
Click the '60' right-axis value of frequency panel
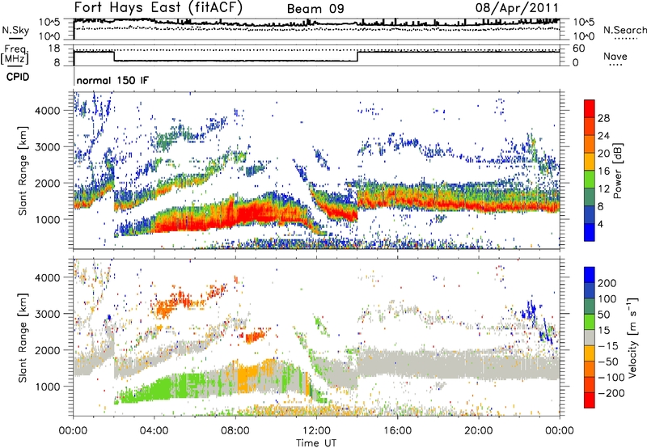pyautogui.click(x=578, y=49)
